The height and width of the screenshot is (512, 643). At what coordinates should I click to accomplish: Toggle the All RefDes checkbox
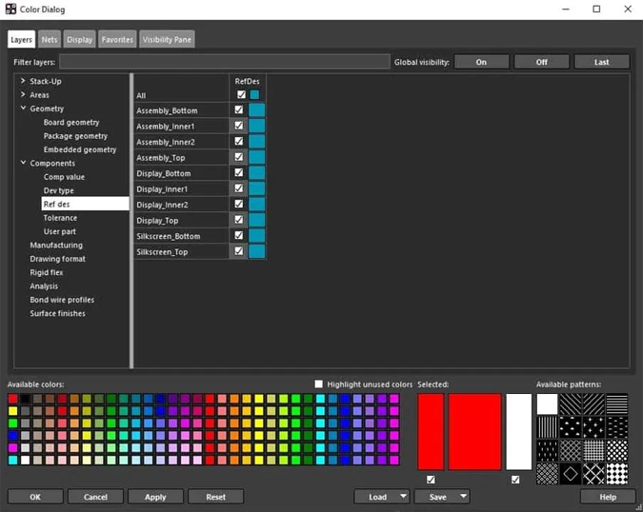click(x=241, y=95)
